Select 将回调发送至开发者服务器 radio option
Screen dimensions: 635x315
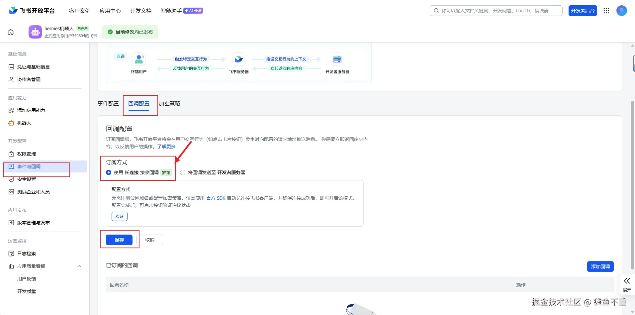[183, 172]
